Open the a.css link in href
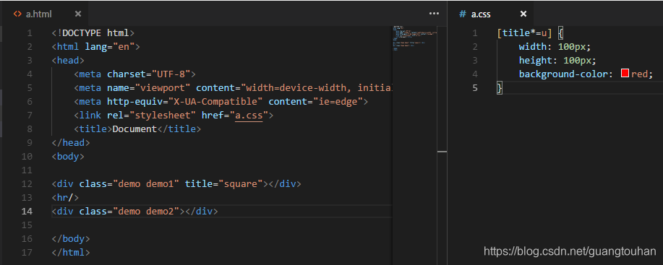The height and width of the screenshot is (265, 663). (x=249, y=116)
